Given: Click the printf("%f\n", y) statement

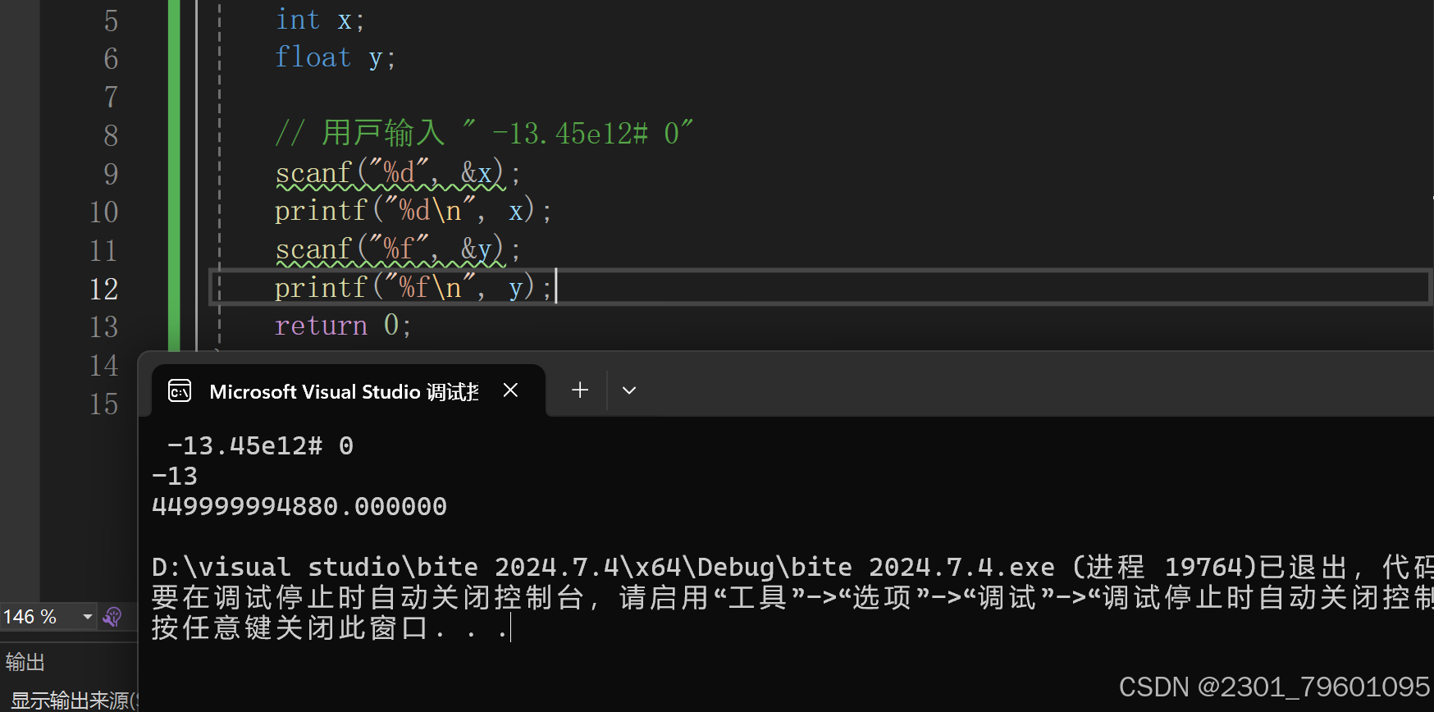Looking at the screenshot, I should point(413,287).
